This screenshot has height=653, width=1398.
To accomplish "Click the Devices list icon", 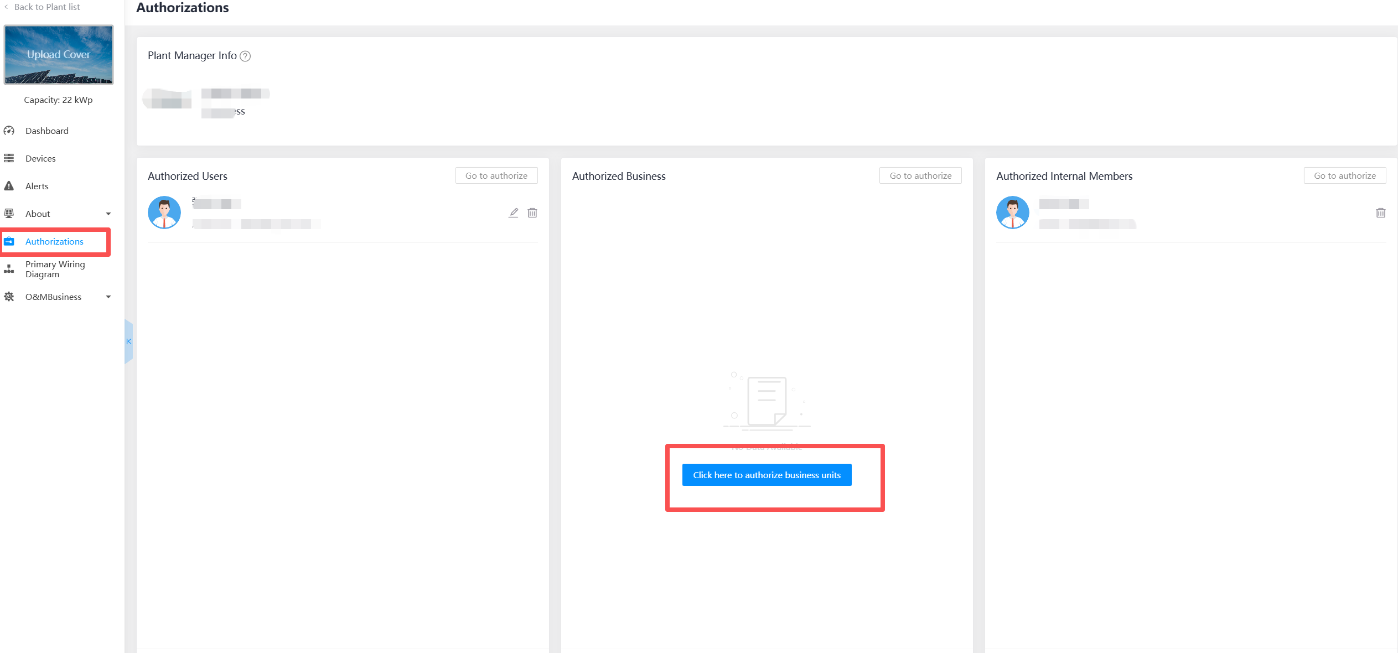I will click(x=9, y=158).
